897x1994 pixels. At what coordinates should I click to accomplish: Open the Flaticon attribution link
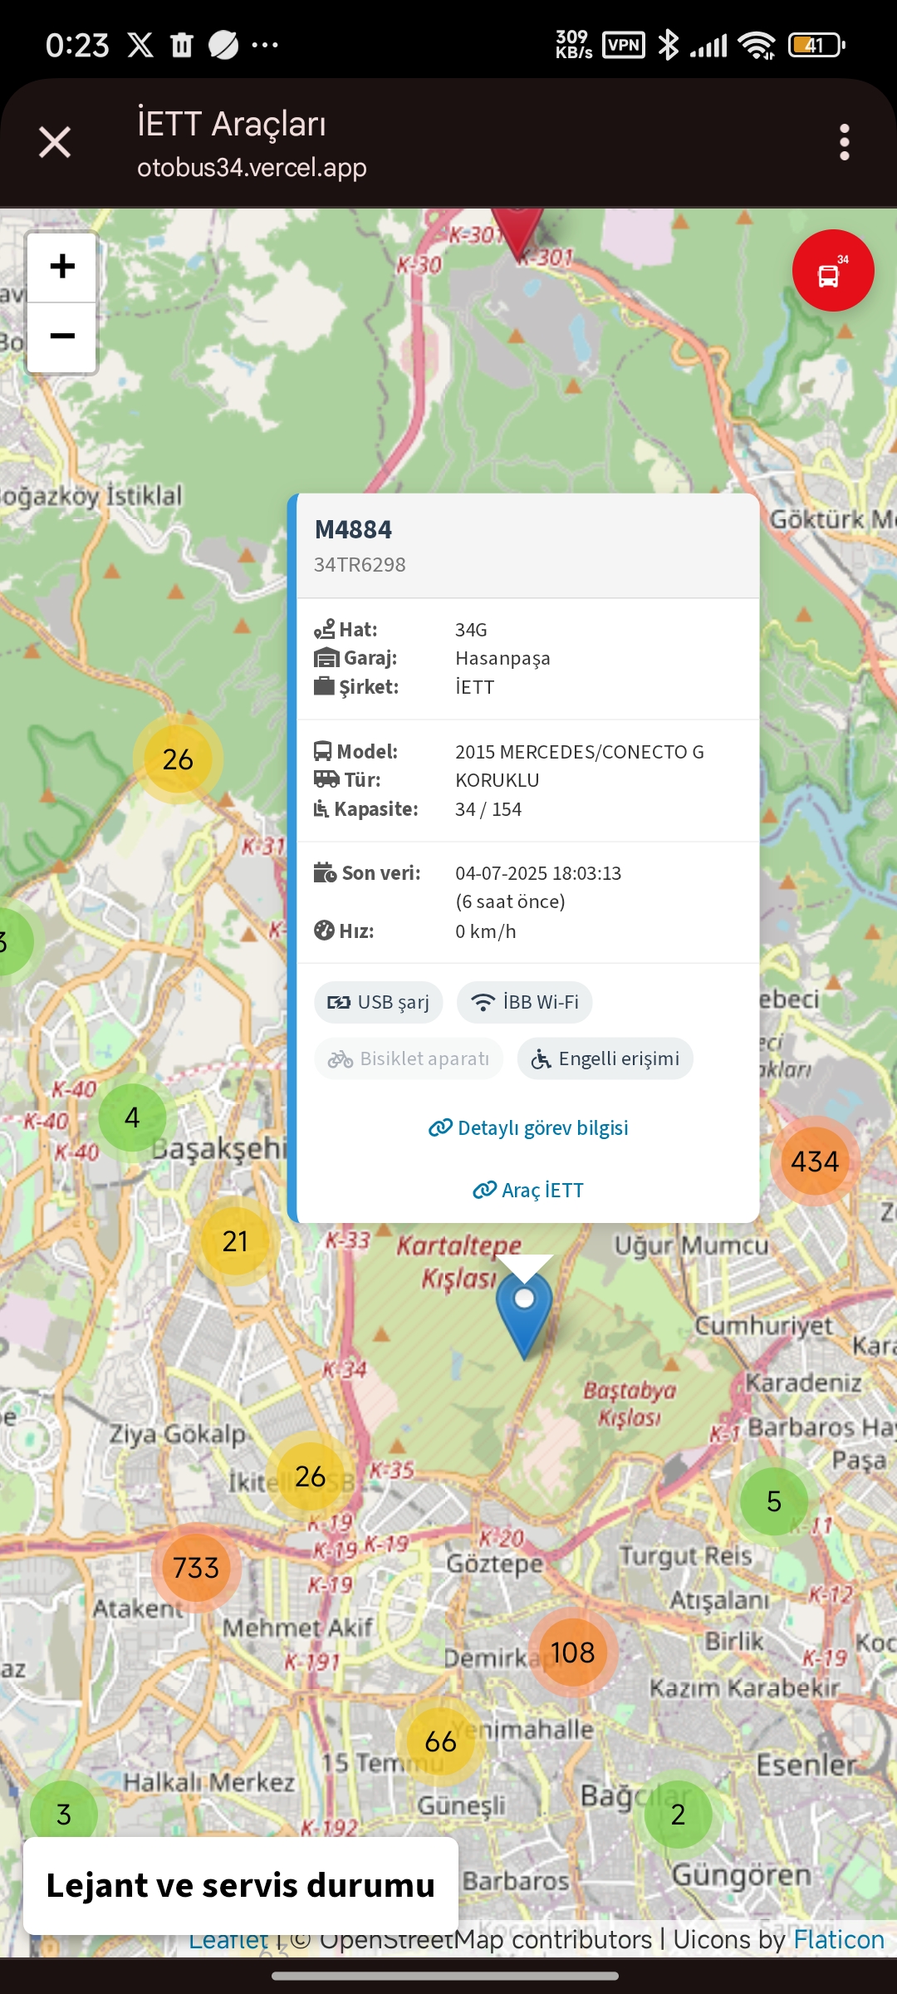coord(839,1939)
